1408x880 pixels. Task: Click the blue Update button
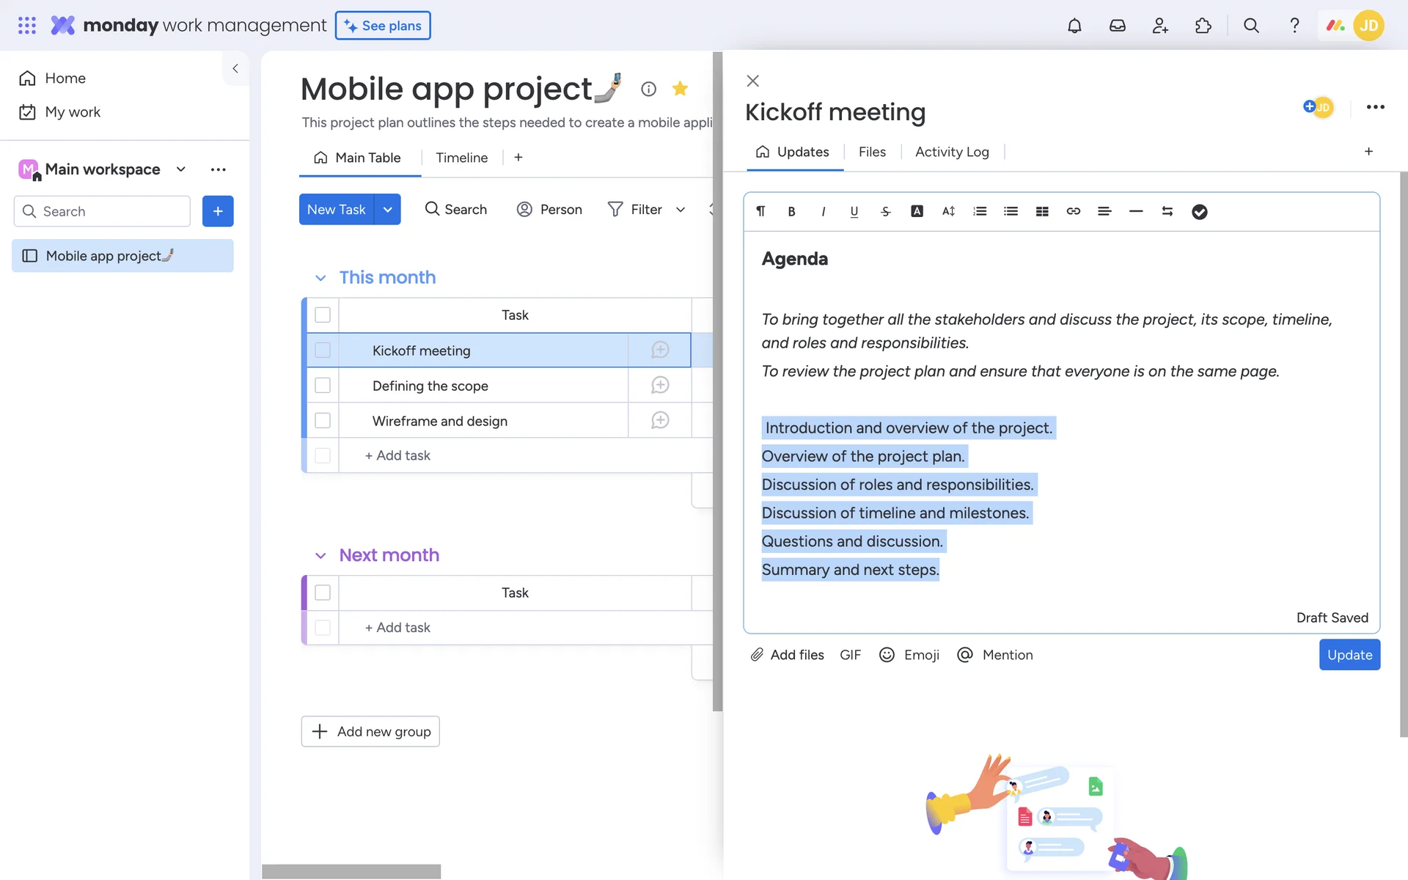(1349, 655)
